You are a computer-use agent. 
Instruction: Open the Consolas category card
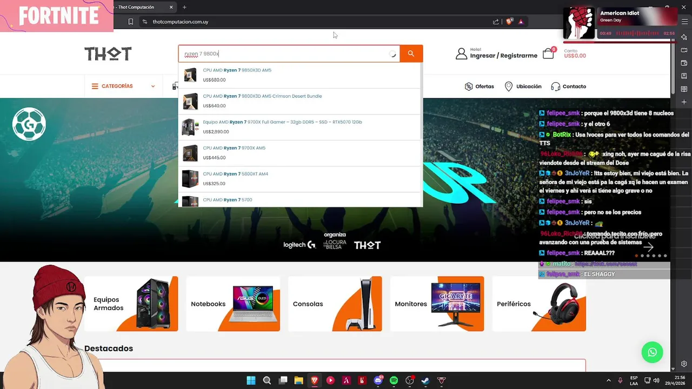point(335,304)
